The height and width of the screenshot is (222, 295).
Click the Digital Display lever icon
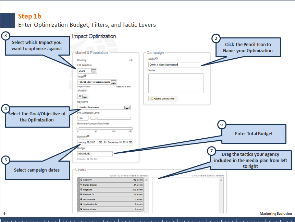tap(81, 185)
